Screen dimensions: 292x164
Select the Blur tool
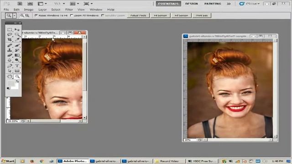point(10,60)
